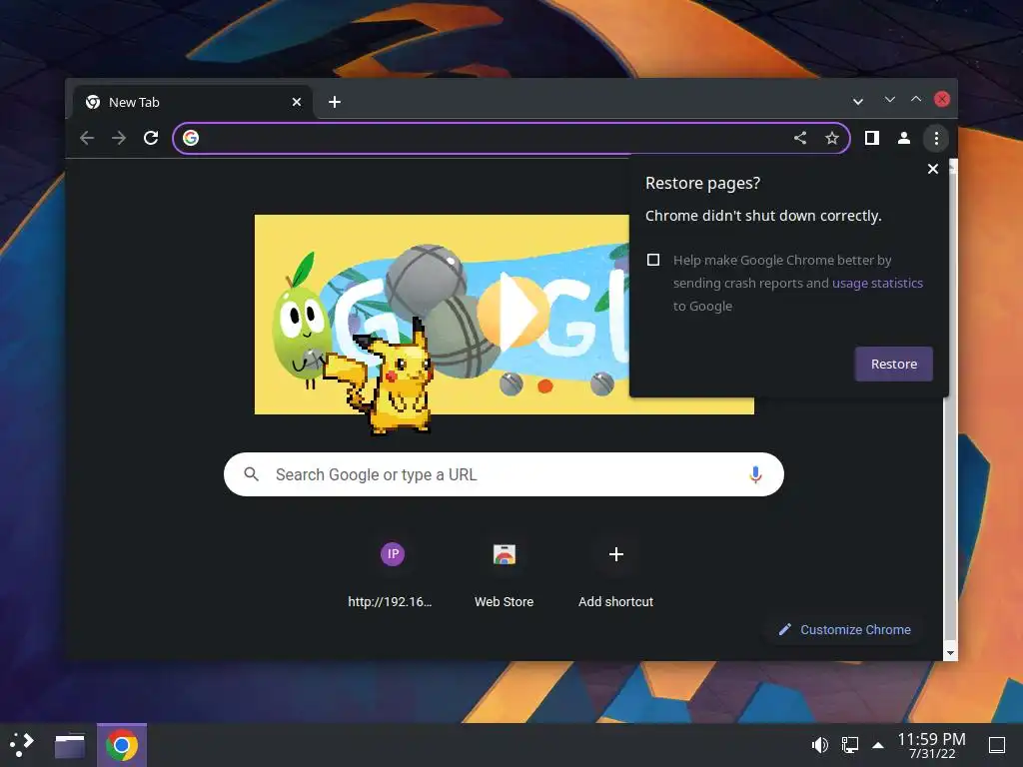Dismiss the Restore pages popup
This screenshot has height=767, width=1023.
coord(933,169)
